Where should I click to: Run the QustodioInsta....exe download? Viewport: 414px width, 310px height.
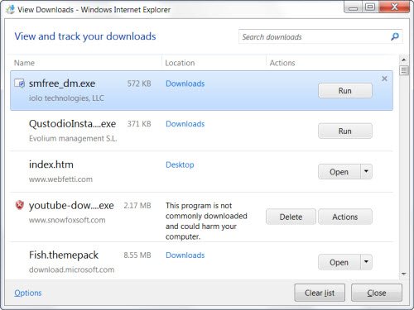click(x=345, y=131)
